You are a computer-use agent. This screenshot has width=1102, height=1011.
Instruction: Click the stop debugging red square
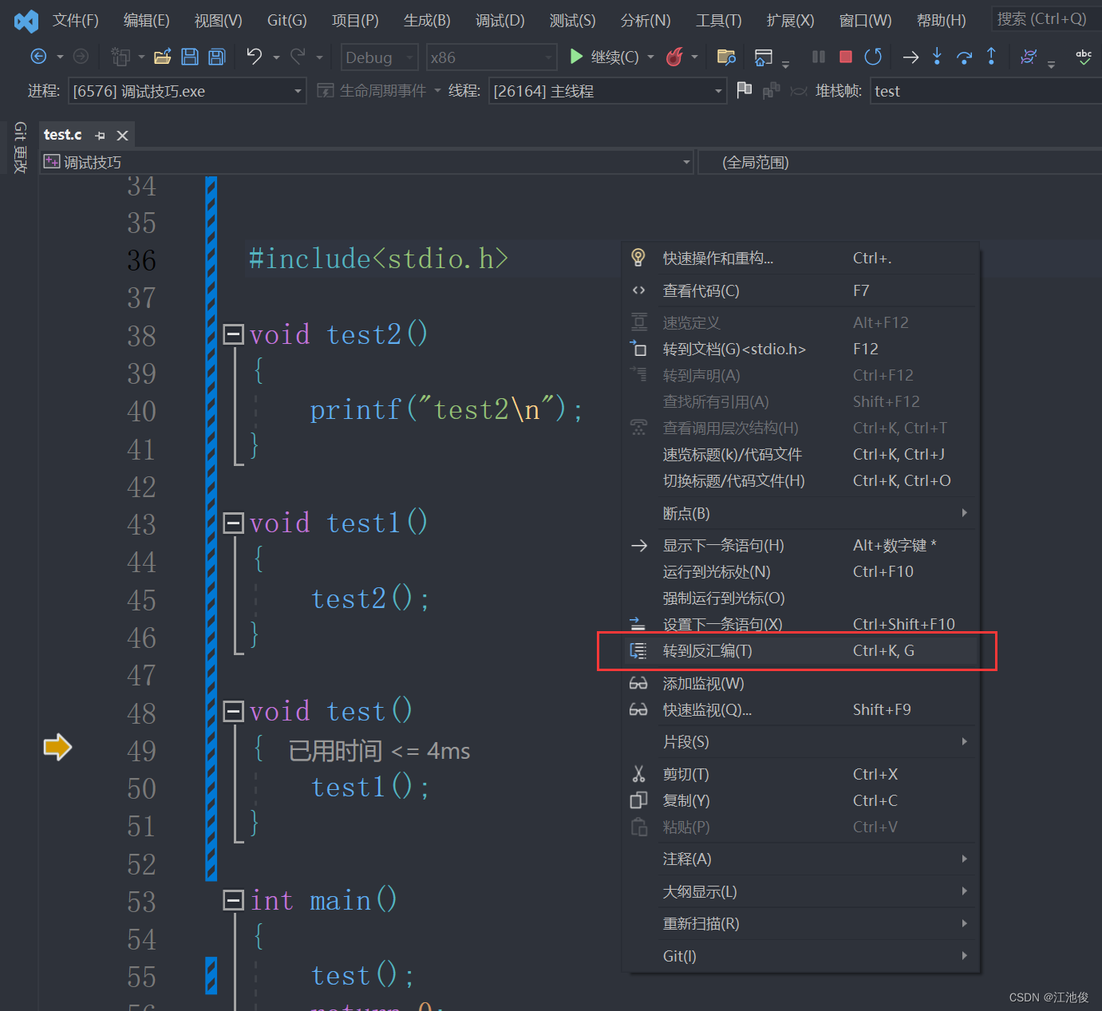(846, 57)
